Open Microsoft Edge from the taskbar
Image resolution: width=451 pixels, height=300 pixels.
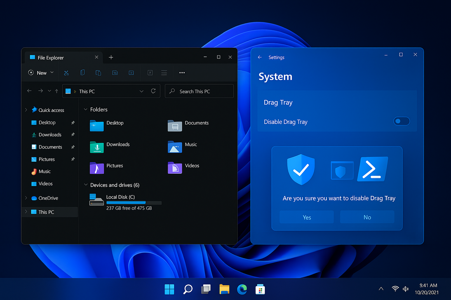click(242, 289)
